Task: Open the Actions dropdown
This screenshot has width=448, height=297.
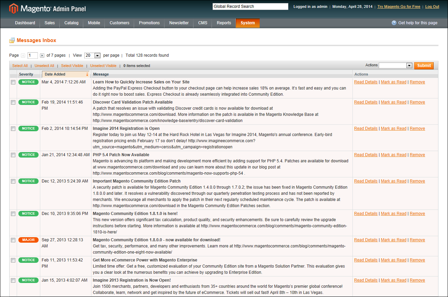Action: (x=396, y=65)
